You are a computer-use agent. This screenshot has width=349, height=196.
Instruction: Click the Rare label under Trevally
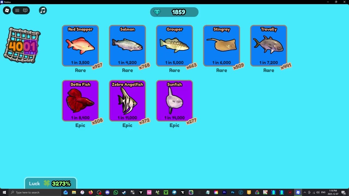coord(269,70)
